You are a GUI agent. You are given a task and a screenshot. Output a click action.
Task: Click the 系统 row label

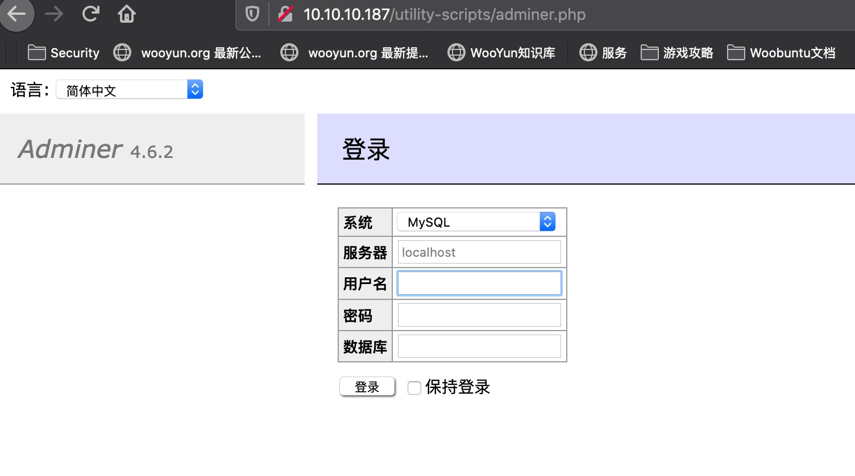pos(358,223)
